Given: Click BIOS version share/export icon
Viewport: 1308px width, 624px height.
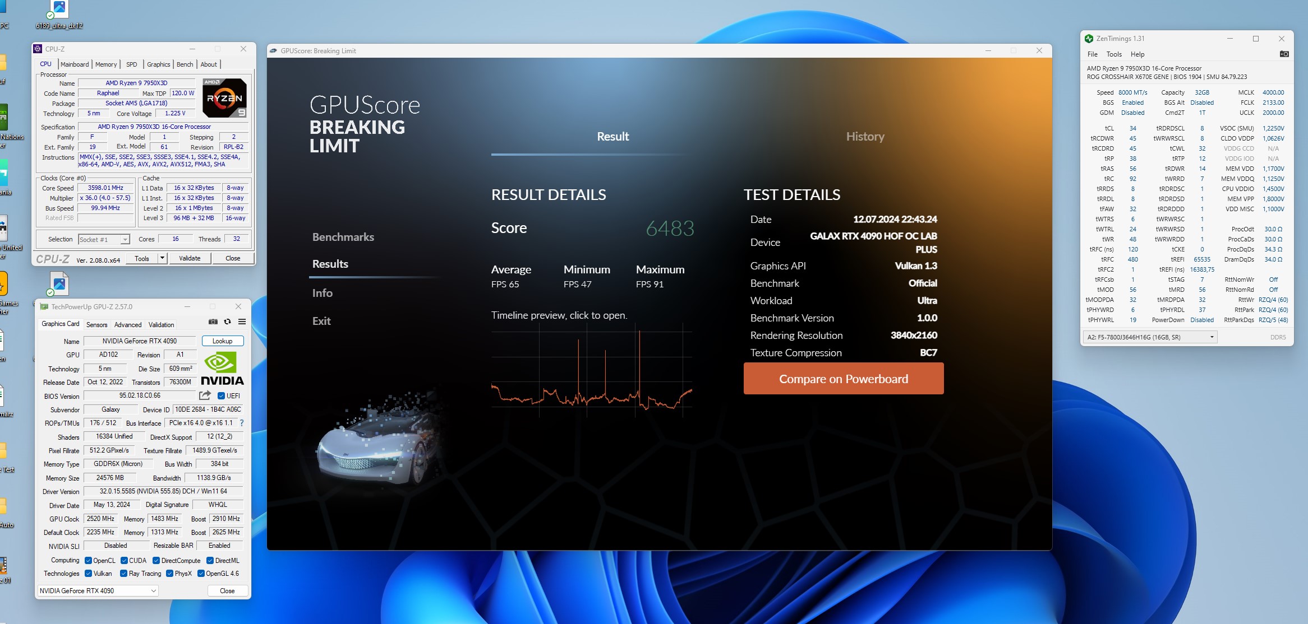Looking at the screenshot, I should pyautogui.click(x=205, y=395).
